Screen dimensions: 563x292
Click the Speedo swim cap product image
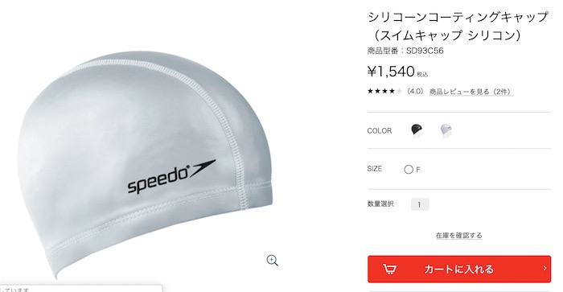coord(144,163)
